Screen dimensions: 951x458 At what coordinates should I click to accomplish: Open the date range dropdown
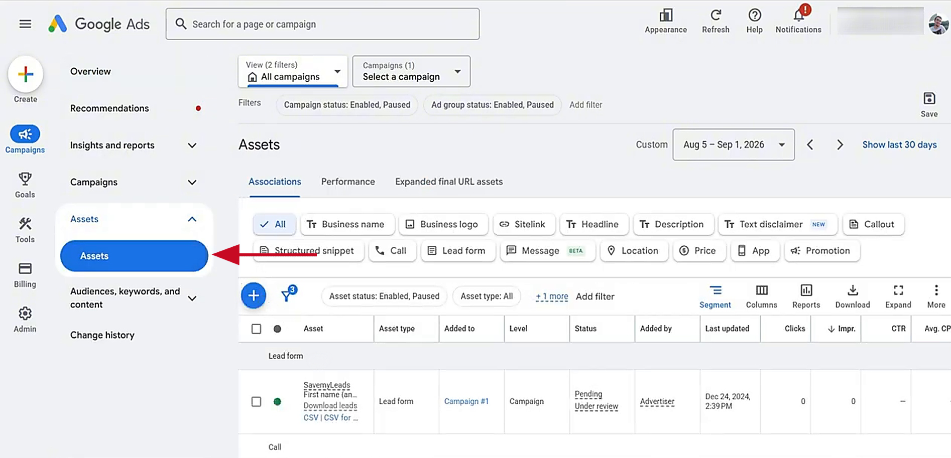click(734, 144)
